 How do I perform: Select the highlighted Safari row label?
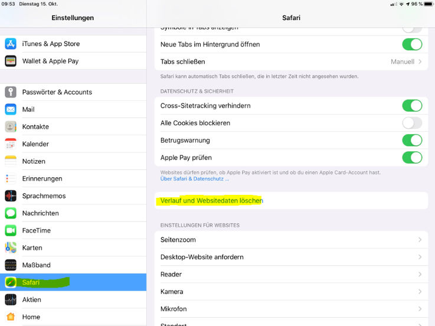(31, 282)
